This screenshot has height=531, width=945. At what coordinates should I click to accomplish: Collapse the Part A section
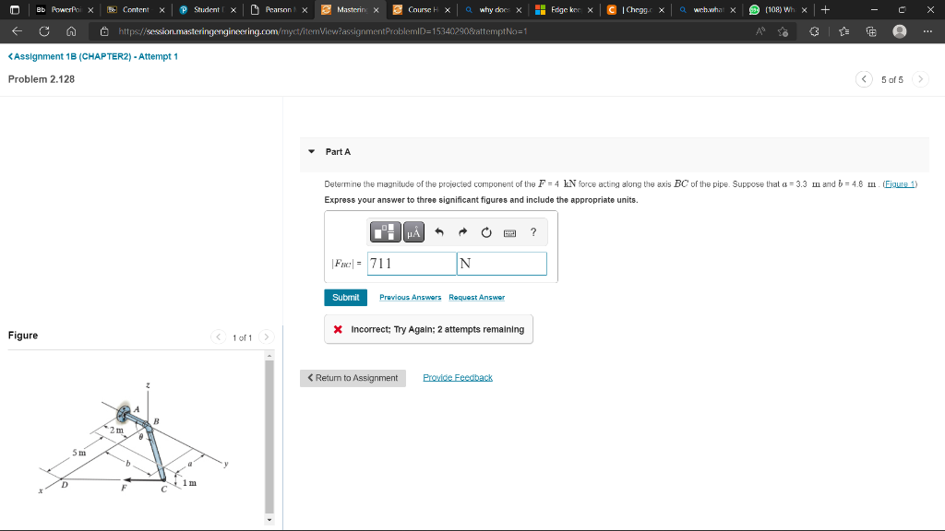click(311, 151)
